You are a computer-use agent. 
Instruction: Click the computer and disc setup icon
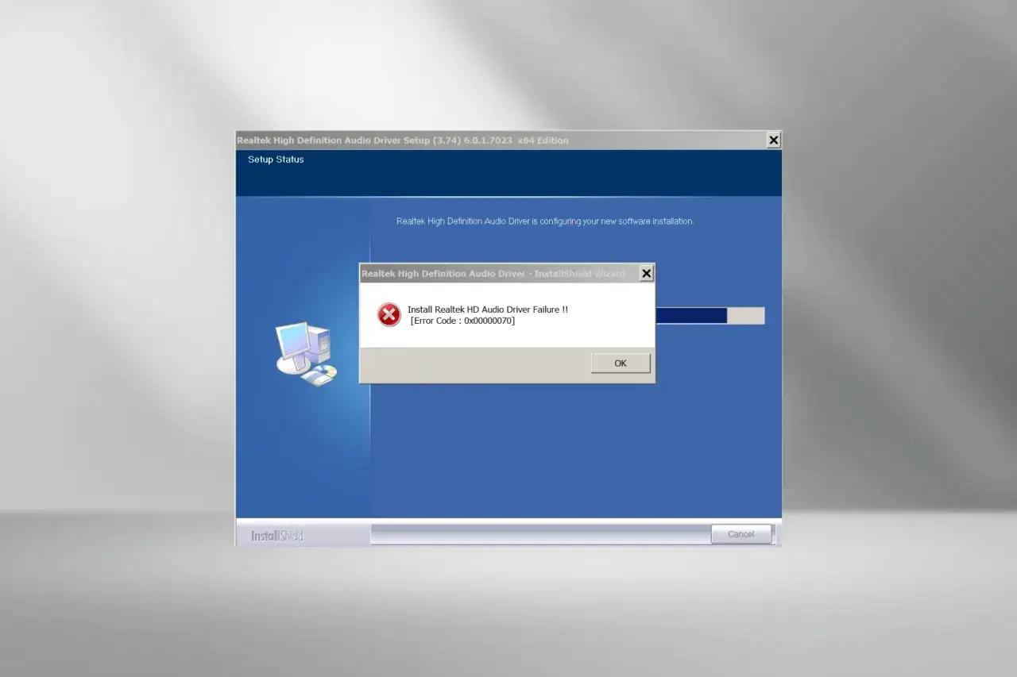pyautogui.click(x=306, y=354)
